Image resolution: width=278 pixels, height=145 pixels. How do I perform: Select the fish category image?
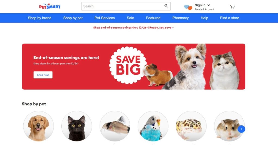(115, 126)
